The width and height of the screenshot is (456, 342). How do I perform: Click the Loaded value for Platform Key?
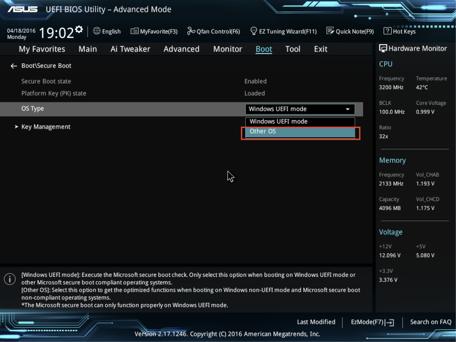(x=254, y=93)
